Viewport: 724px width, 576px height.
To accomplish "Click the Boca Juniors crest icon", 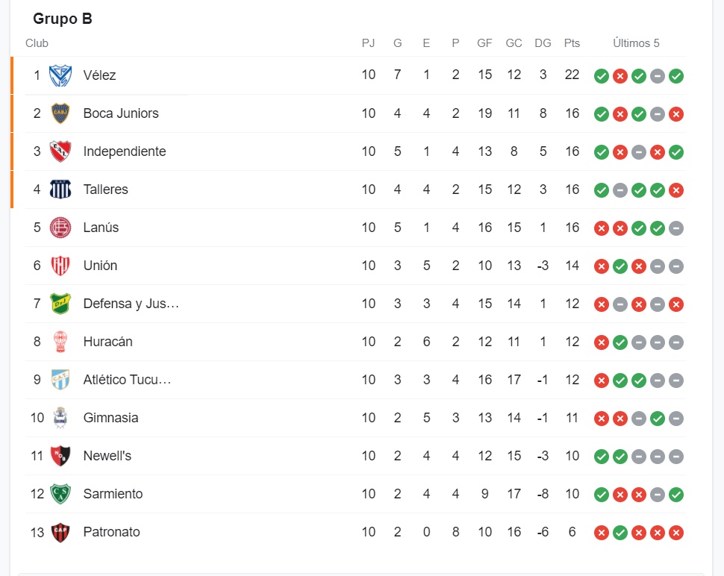I will [x=60, y=113].
